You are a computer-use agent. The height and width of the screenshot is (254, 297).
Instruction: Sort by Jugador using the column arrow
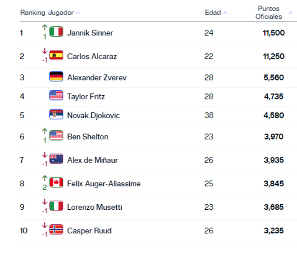(78, 13)
